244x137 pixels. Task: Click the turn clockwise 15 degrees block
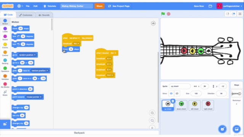coord(23,37)
